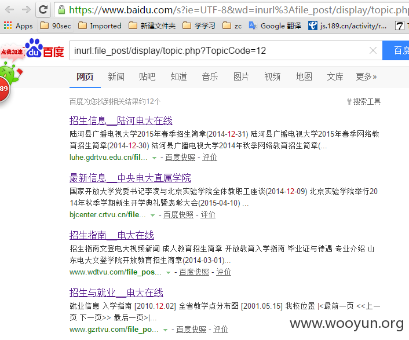Click 评价 for www.wdtvu.com result
Image resolution: width=409 pixels, height=340 pixels.
click(224, 272)
